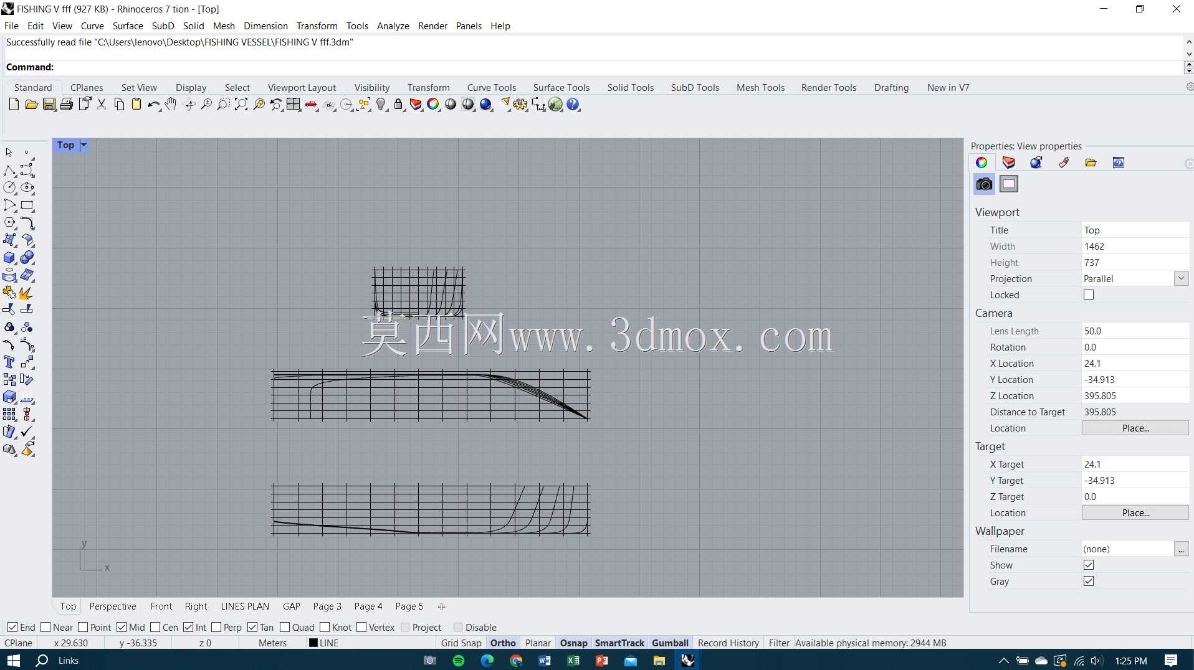Screen dimensions: 1194x670
Task: Open Layers tab icon in Properties panel
Action: pyautogui.click(x=1009, y=163)
